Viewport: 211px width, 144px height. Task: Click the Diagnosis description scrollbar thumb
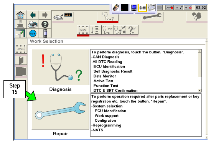coord(200,65)
